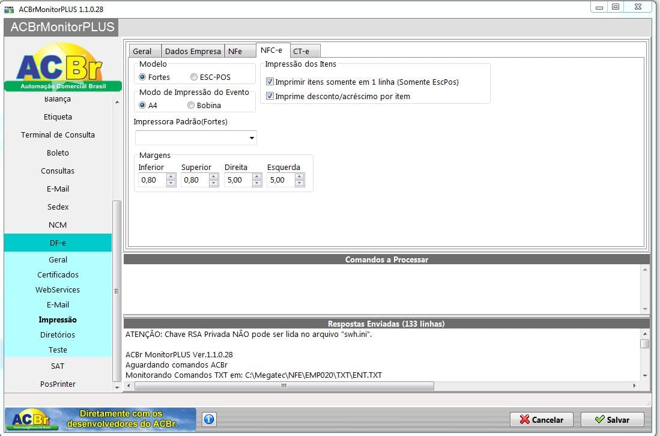Increase the Superior margin value
Image resolution: width=660 pixels, height=436 pixels.
pyautogui.click(x=214, y=177)
